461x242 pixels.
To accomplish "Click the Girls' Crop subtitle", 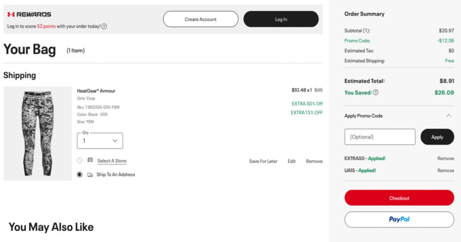I will coord(86,99).
